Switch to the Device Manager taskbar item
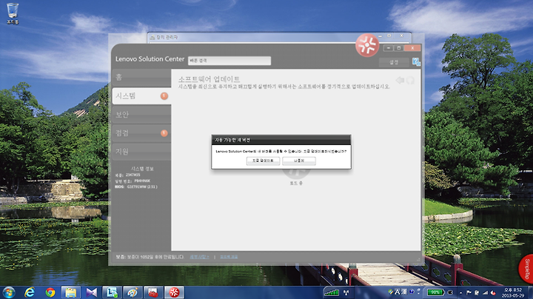The height and width of the screenshot is (299, 533). (112, 292)
